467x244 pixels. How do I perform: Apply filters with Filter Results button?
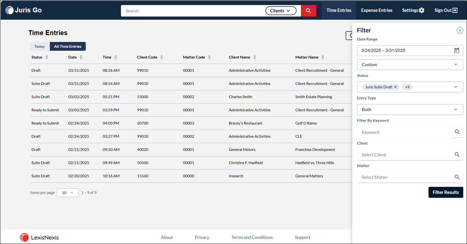click(446, 192)
